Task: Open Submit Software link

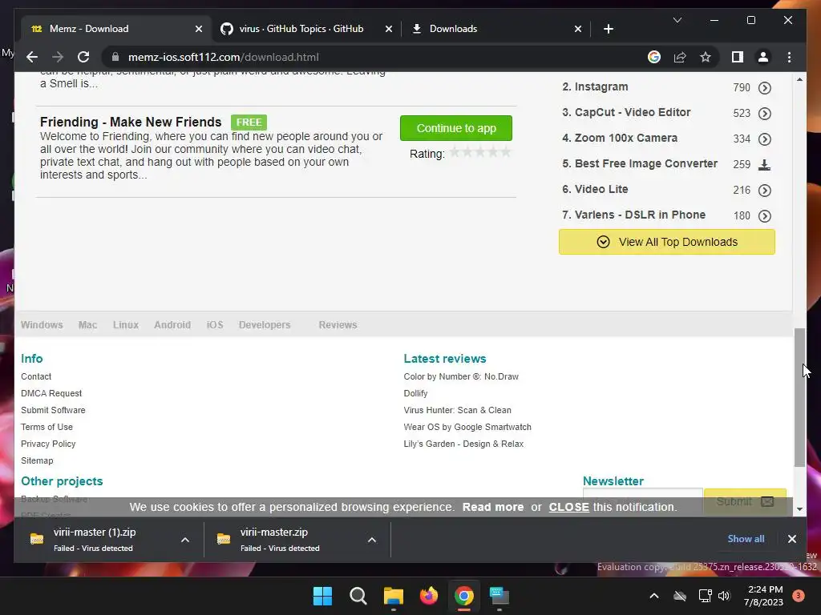Action: [x=53, y=410]
